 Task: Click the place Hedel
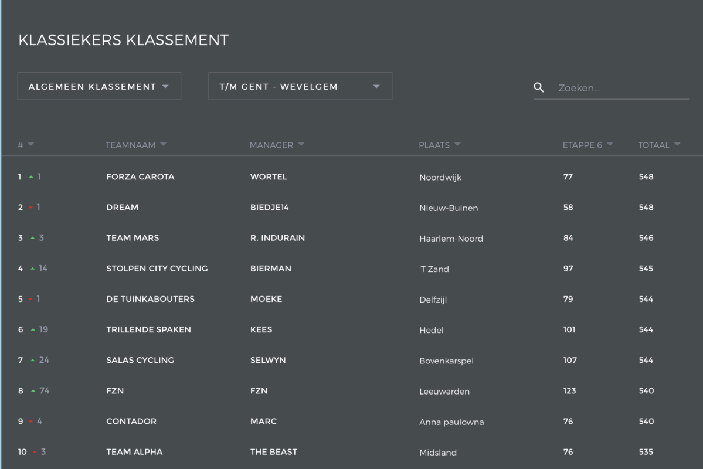tap(432, 330)
